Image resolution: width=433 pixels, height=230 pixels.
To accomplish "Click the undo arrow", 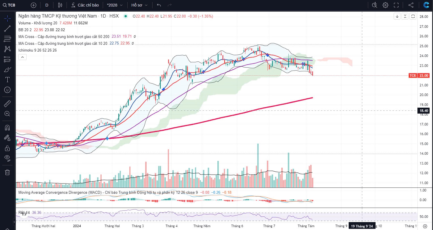I will click(x=159, y=5).
